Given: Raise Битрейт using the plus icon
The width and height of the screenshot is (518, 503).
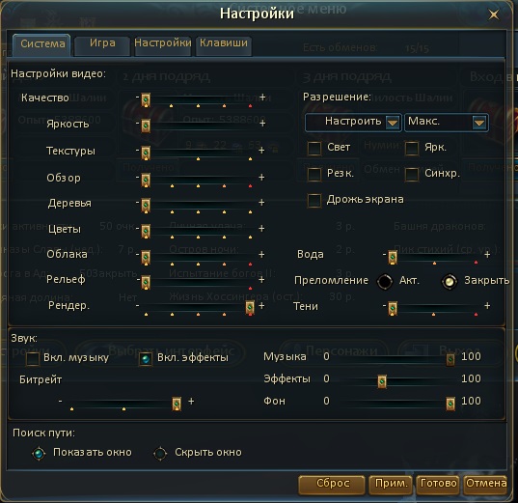Looking at the screenshot, I should tap(191, 401).
